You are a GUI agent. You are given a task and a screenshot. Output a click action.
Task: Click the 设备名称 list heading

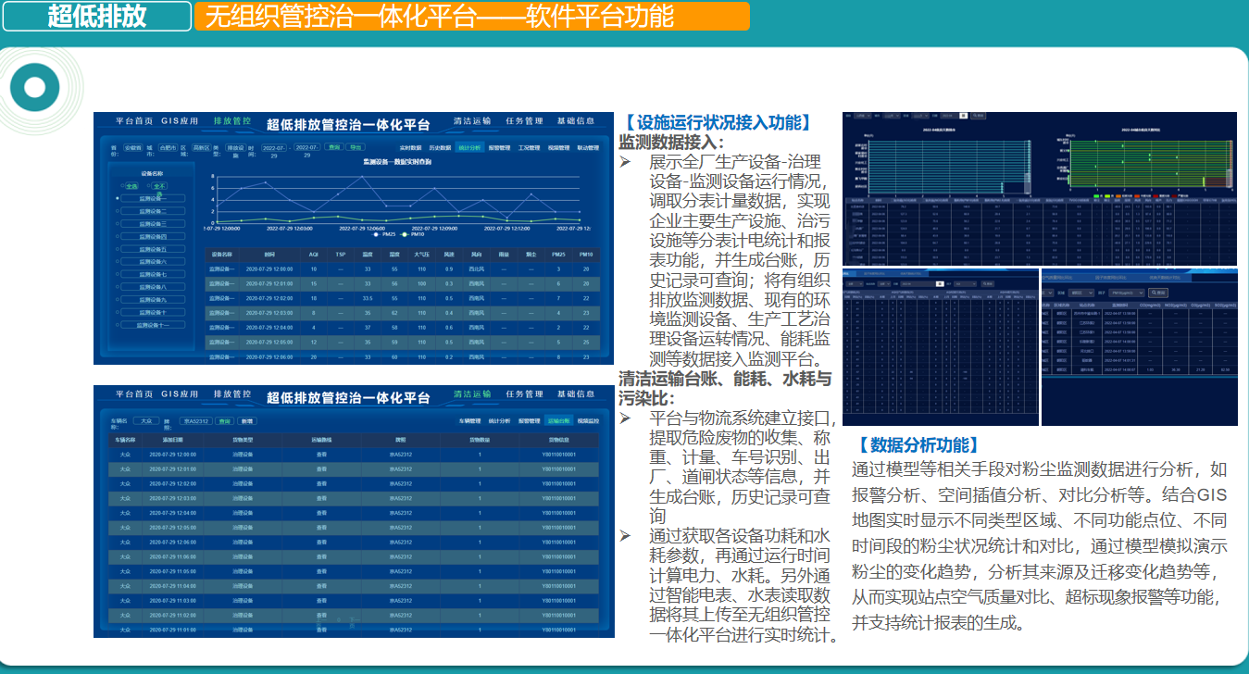pyautogui.click(x=152, y=173)
